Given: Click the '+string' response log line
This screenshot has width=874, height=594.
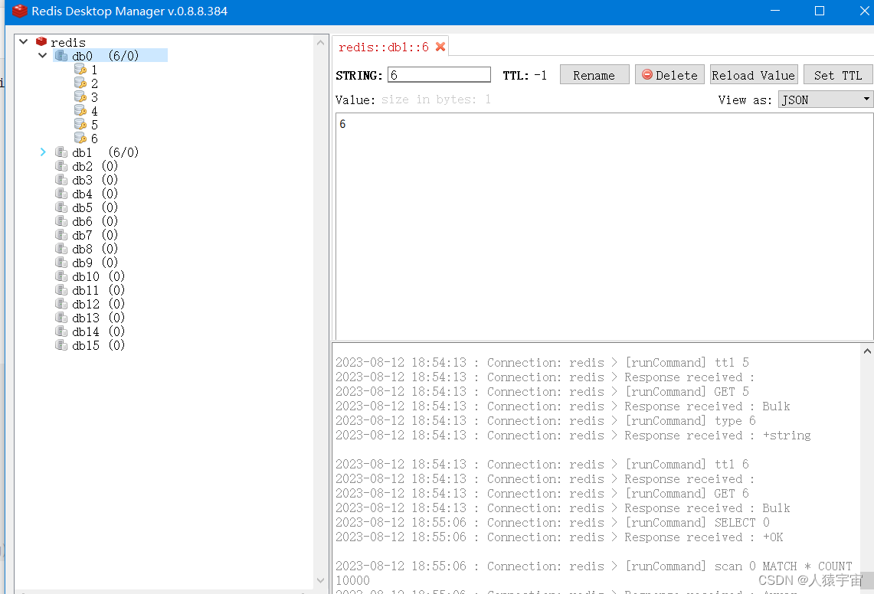Looking at the screenshot, I should (x=573, y=436).
